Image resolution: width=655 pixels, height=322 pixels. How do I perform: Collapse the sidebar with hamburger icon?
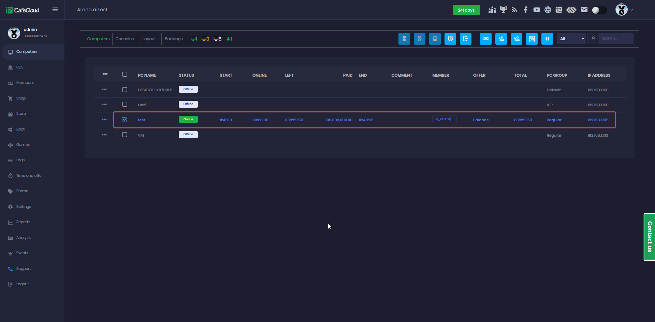pos(55,10)
